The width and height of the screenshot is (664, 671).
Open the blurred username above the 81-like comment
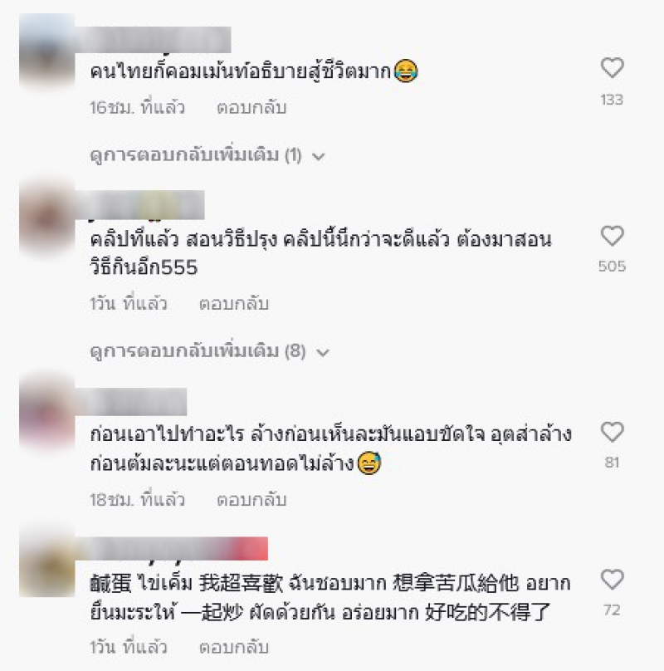(x=131, y=401)
